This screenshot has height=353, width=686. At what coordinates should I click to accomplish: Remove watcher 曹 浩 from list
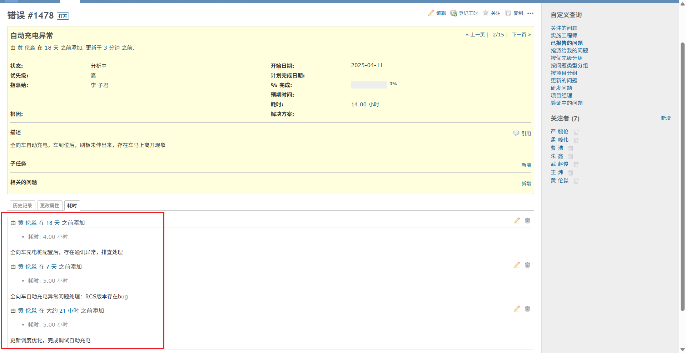coord(571,148)
